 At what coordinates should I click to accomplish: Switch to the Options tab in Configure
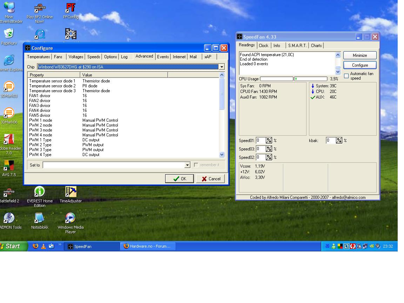tap(110, 57)
